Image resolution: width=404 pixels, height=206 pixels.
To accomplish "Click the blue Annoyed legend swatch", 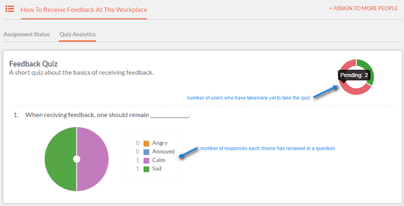I will pos(146,152).
